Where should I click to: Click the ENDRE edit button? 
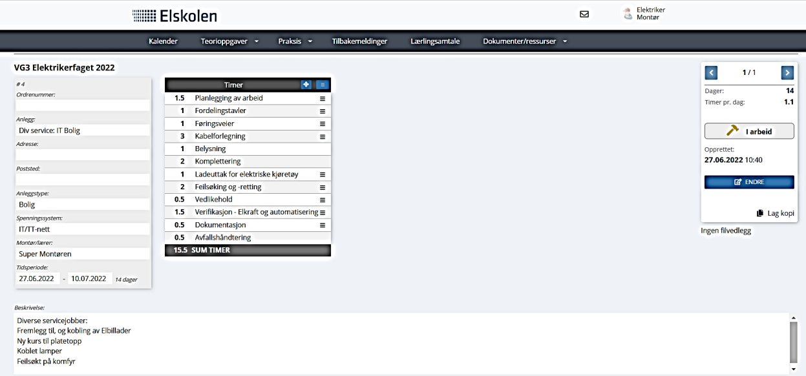click(749, 182)
